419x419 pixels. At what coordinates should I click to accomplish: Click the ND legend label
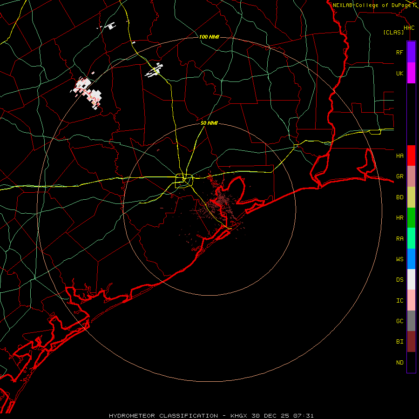pos(399,363)
